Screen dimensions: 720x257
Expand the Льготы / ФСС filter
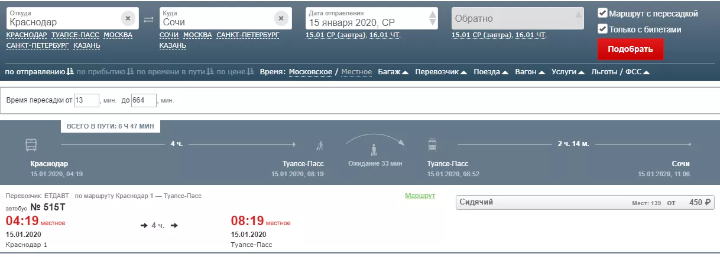point(621,72)
